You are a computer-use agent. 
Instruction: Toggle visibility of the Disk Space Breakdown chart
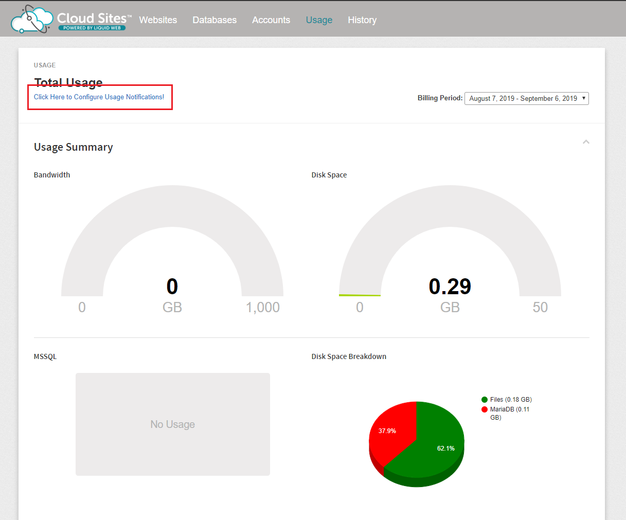(x=349, y=356)
